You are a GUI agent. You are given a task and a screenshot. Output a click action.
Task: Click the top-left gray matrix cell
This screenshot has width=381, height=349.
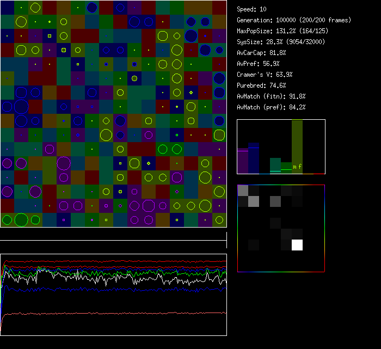[x=243, y=190]
